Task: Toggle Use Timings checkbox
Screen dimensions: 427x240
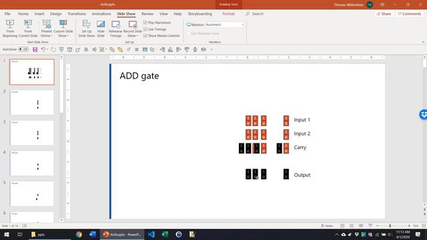Action: coord(145,29)
